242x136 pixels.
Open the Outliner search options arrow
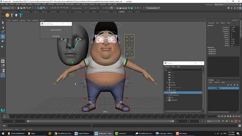(202, 70)
